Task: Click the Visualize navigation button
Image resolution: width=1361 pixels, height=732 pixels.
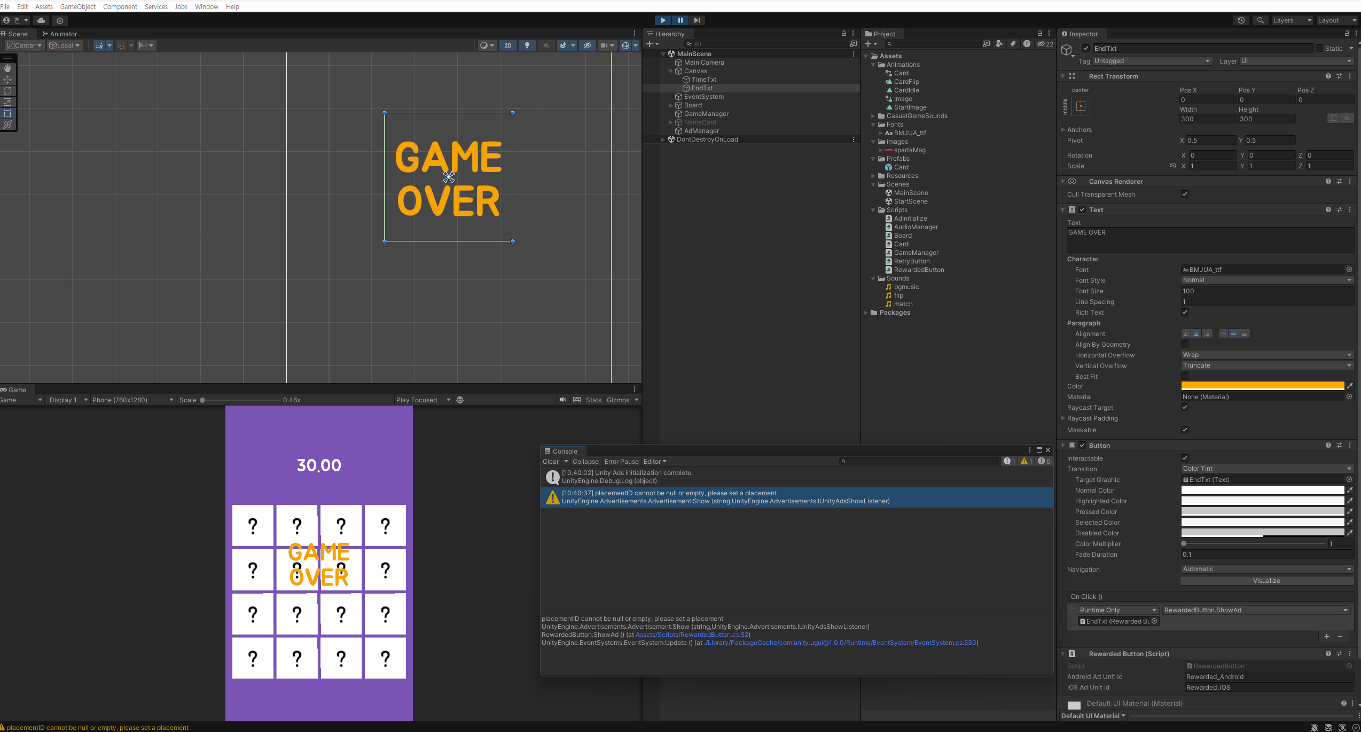Action: click(x=1266, y=581)
